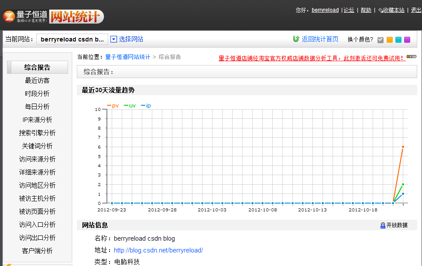Select the orange color theme swatch

389,40
